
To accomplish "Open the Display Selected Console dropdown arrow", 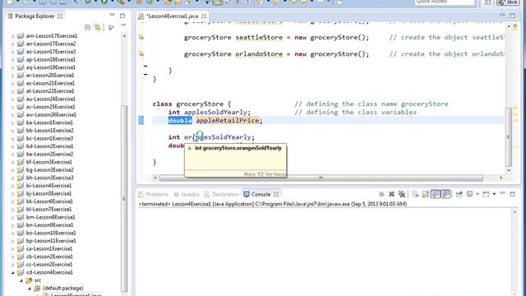I will [x=478, y=194].
